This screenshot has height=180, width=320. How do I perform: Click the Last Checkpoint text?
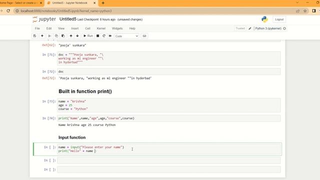[96, 19]
